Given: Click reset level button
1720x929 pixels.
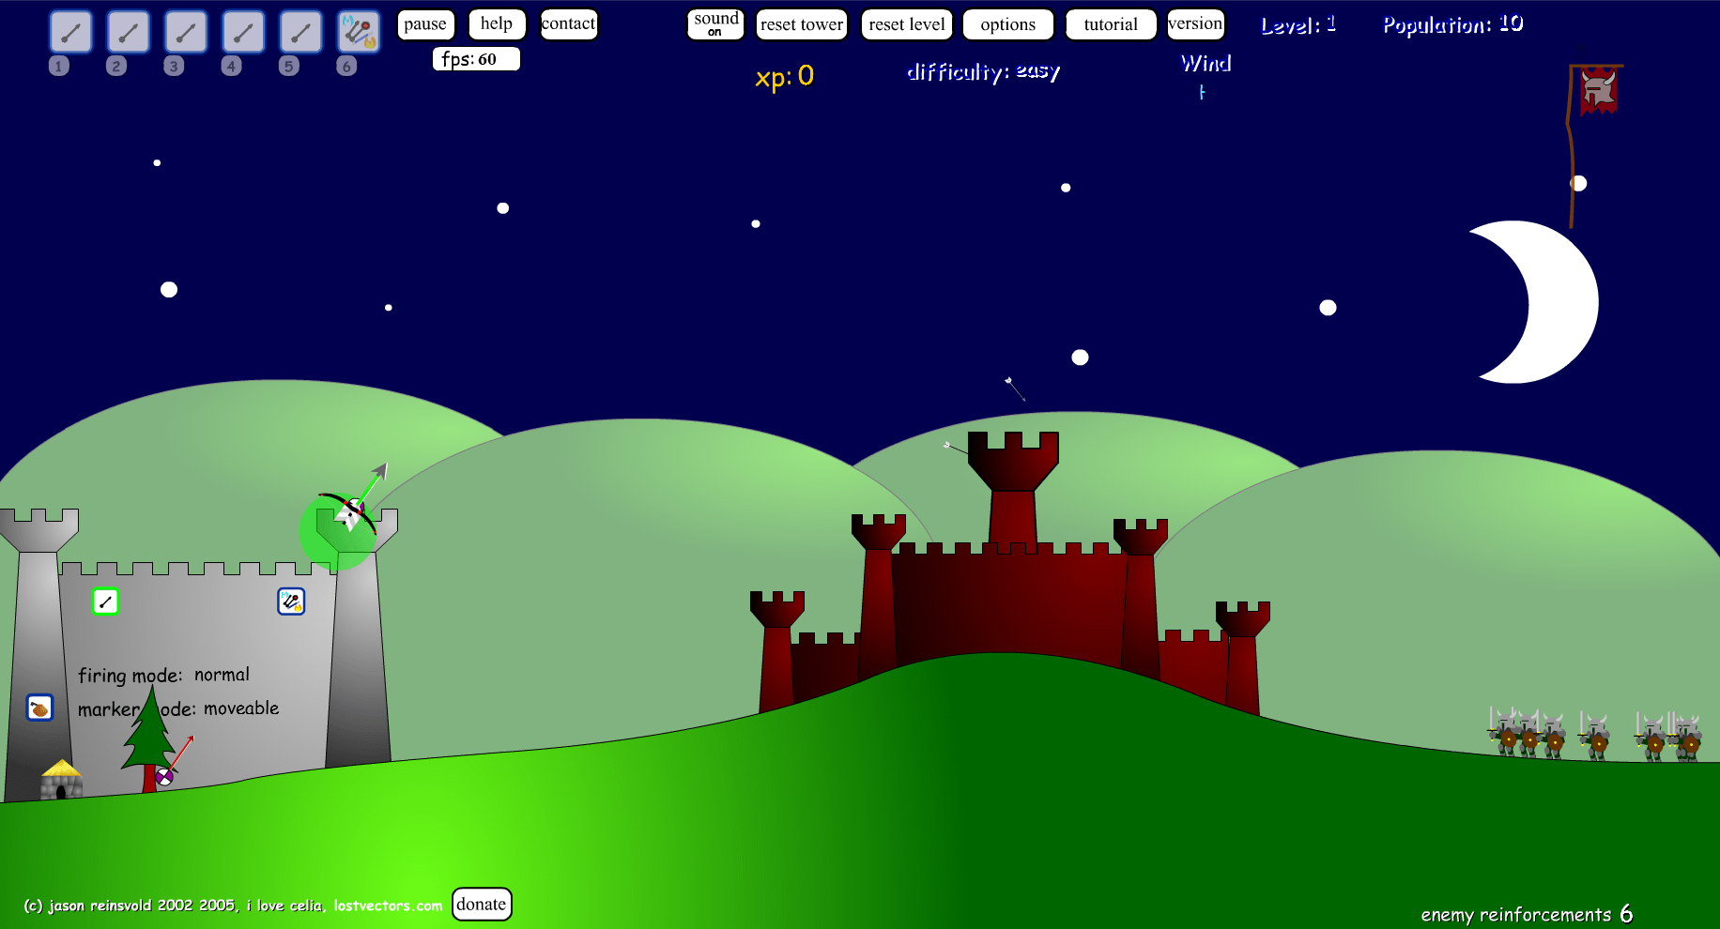Looking at the screenshot, I should coord(907,24).
